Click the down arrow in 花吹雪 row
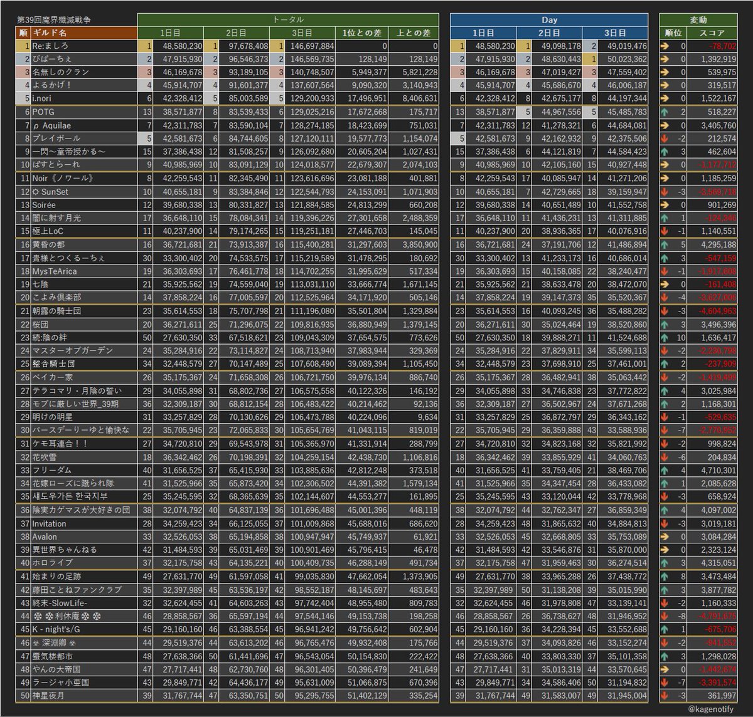The height and width of the screenshot is (717, 753). click(x=665, y=457)
